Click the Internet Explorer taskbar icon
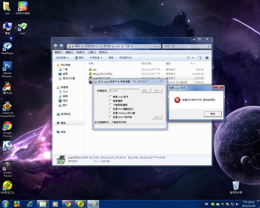Screen dimensions: 260x208 (29, 204)
